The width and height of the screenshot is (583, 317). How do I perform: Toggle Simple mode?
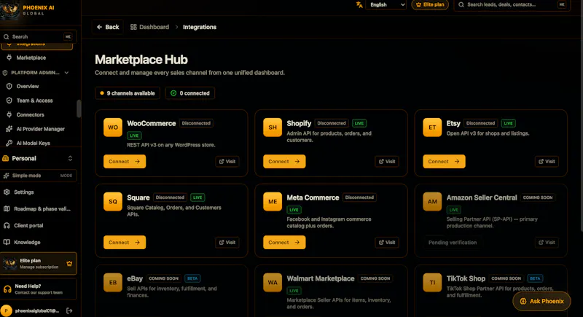(x=39, y=176)
